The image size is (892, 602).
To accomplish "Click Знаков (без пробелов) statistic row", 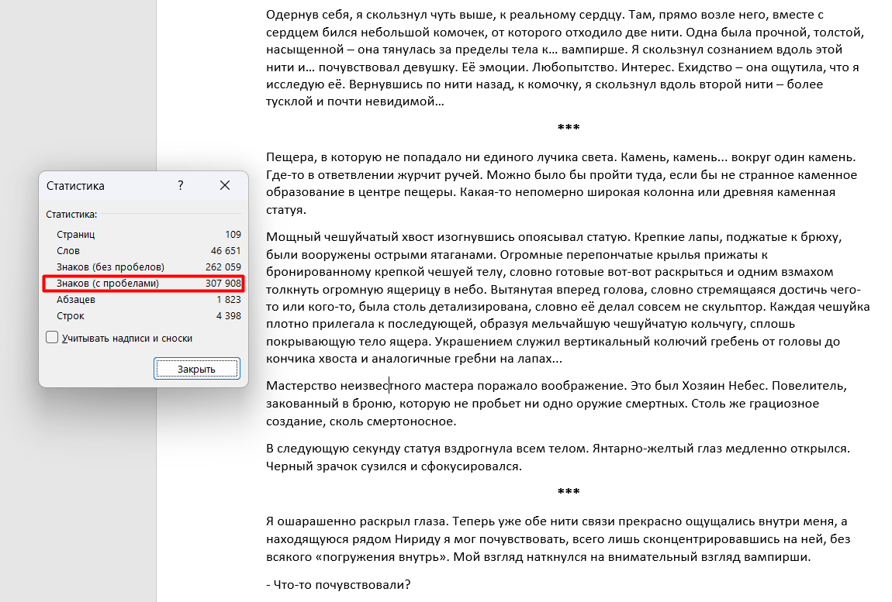I will click(x=148, y=267).
